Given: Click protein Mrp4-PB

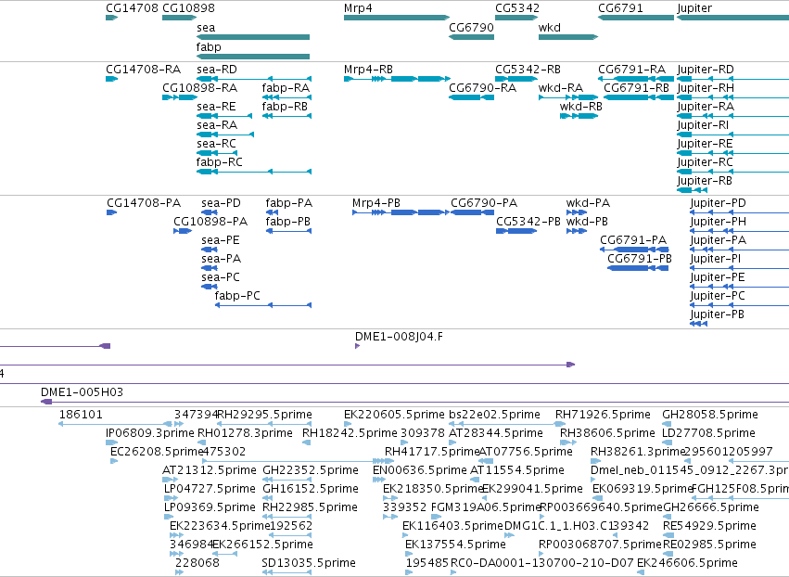Looking at the screenshot, I should [401, 212].
